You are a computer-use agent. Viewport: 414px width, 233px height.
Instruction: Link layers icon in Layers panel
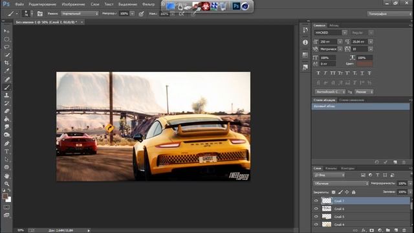355,230
